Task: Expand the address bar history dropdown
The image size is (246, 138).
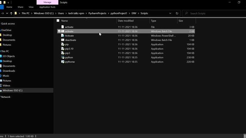Action: [170, 13]
